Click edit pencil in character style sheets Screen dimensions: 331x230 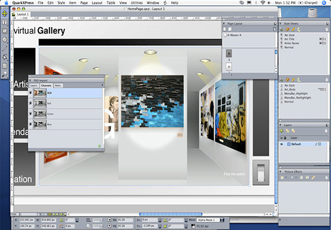(293, 80)
